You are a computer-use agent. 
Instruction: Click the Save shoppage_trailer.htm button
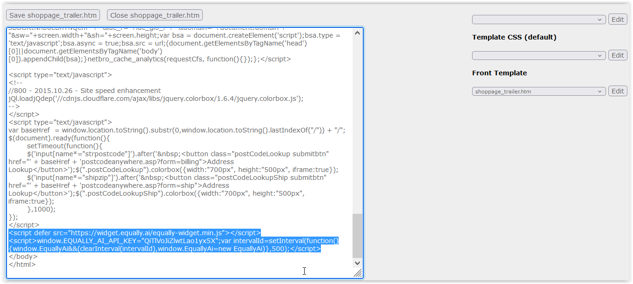[53, 15]
